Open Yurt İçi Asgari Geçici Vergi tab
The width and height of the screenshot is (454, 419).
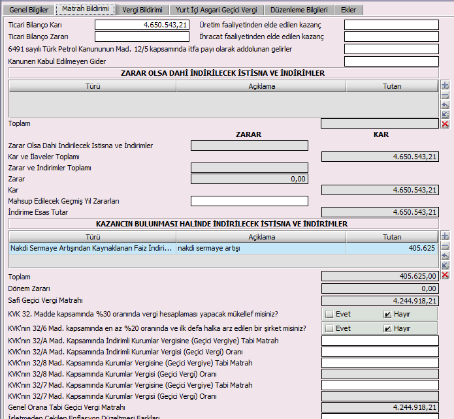pos(216,10)
